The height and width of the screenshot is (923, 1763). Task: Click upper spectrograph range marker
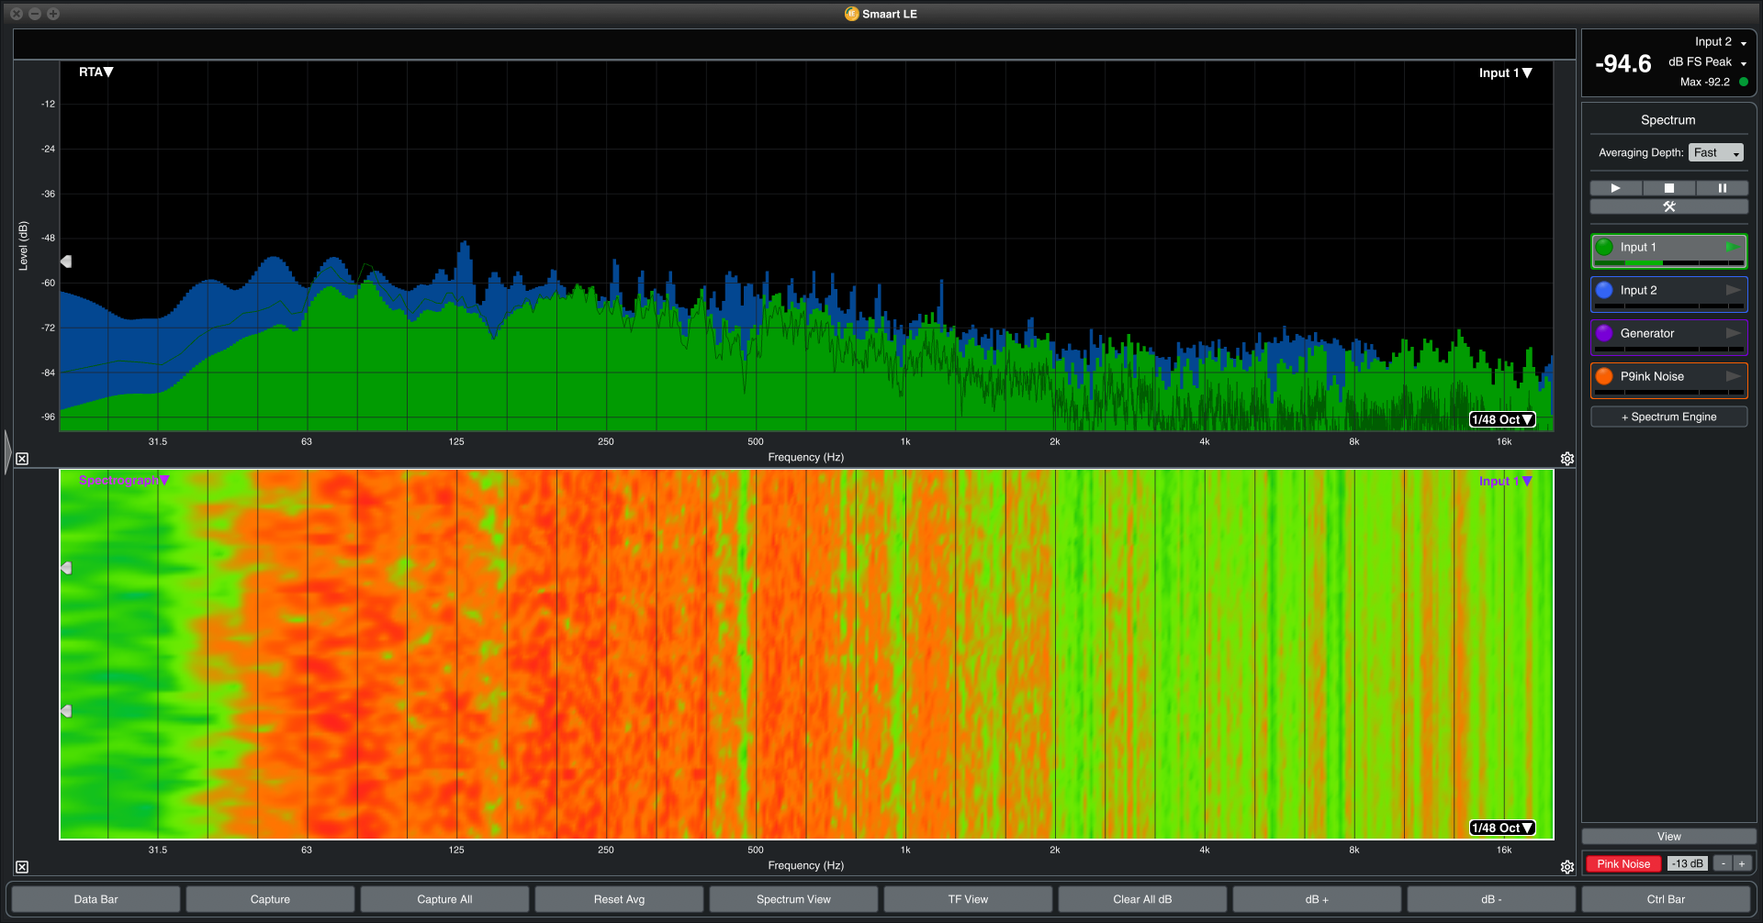click(66, 568)
